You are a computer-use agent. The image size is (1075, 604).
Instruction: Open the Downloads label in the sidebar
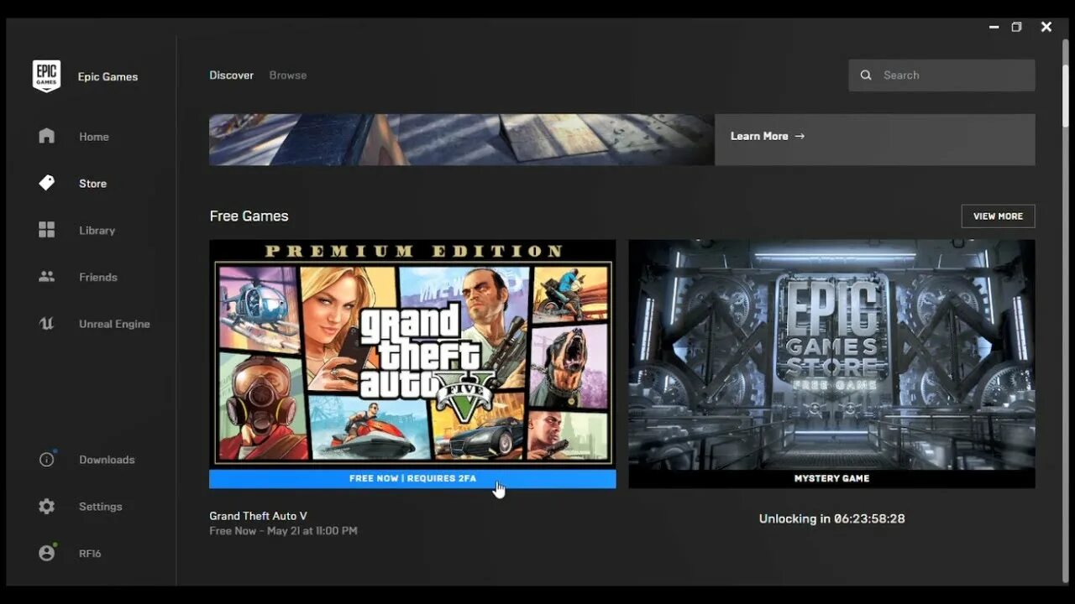107,460
